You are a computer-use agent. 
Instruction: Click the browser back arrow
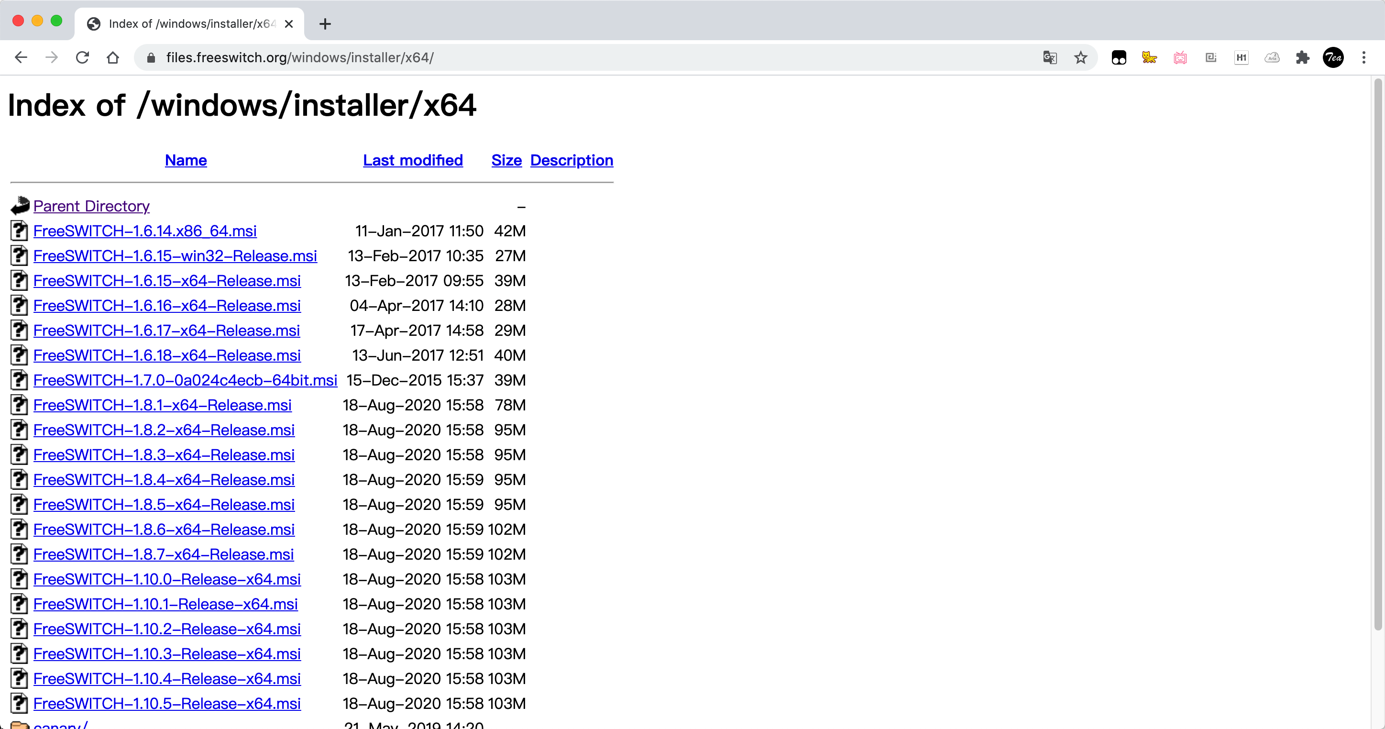21,57
